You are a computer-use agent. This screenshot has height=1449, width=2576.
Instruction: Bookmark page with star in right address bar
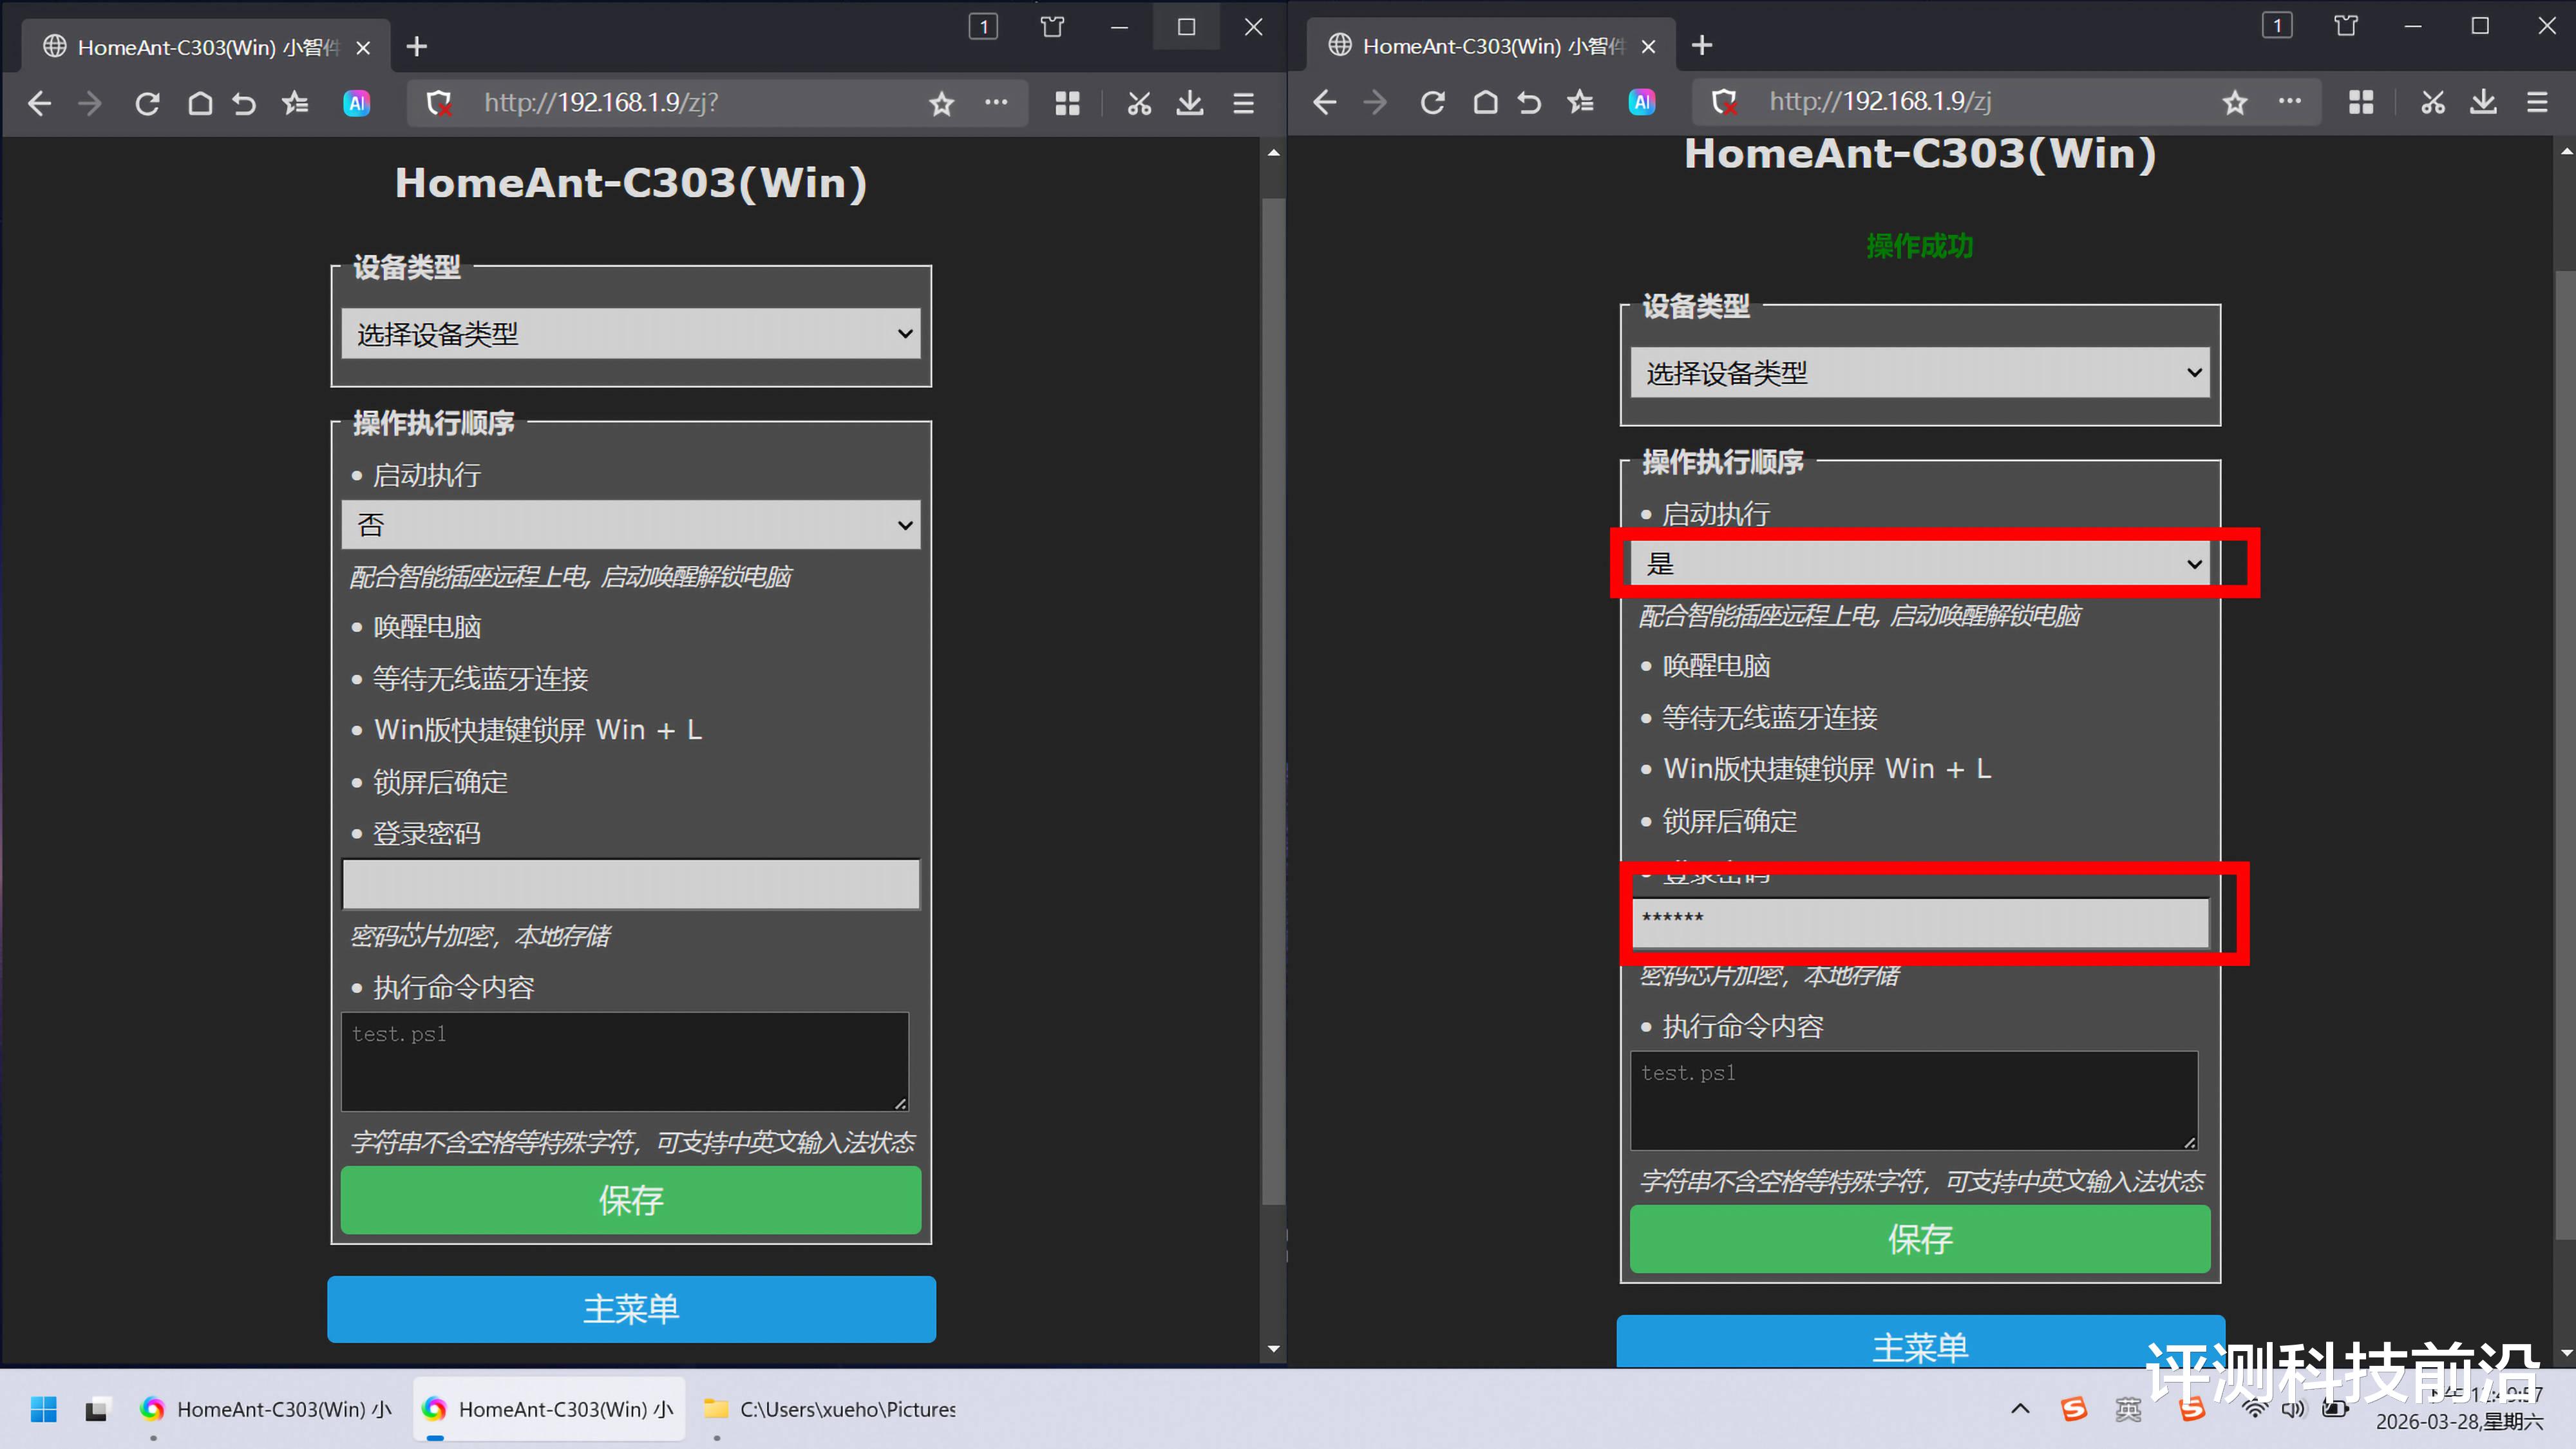point(2234,102)
